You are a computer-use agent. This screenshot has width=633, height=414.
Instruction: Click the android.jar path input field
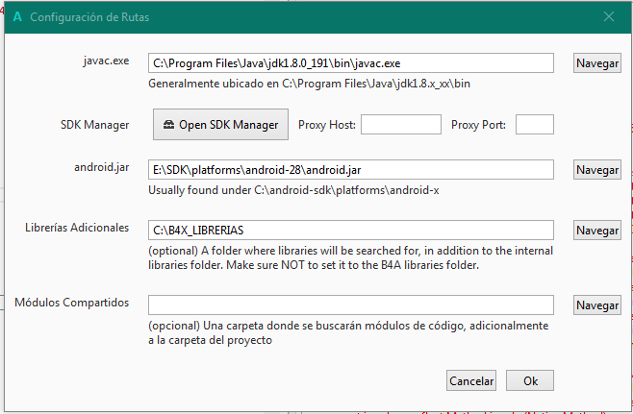351,169
